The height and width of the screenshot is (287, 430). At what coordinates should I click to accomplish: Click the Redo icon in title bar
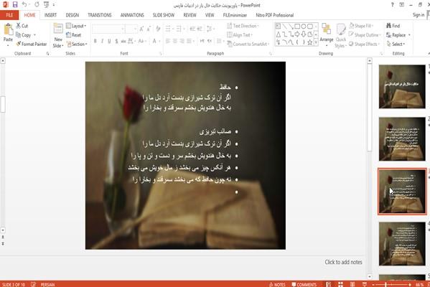37,4
